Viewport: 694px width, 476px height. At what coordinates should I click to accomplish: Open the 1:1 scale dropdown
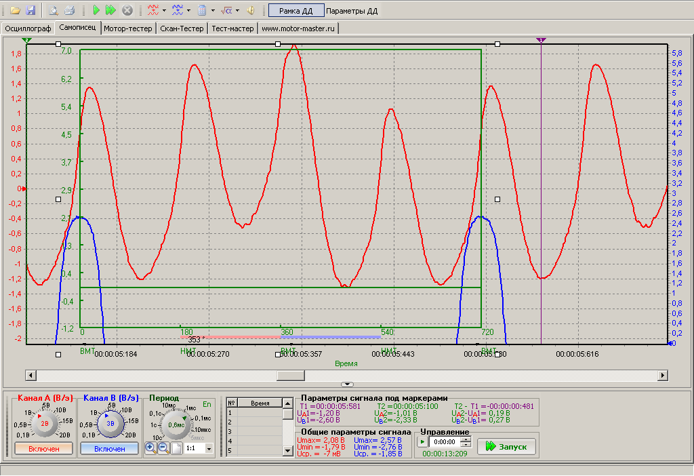pos(208,448)
